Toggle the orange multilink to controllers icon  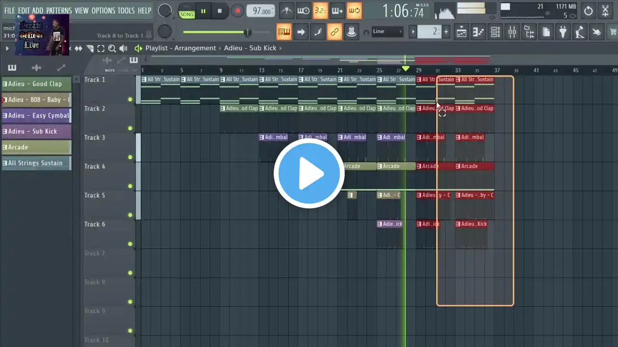[x=334, y=32]
